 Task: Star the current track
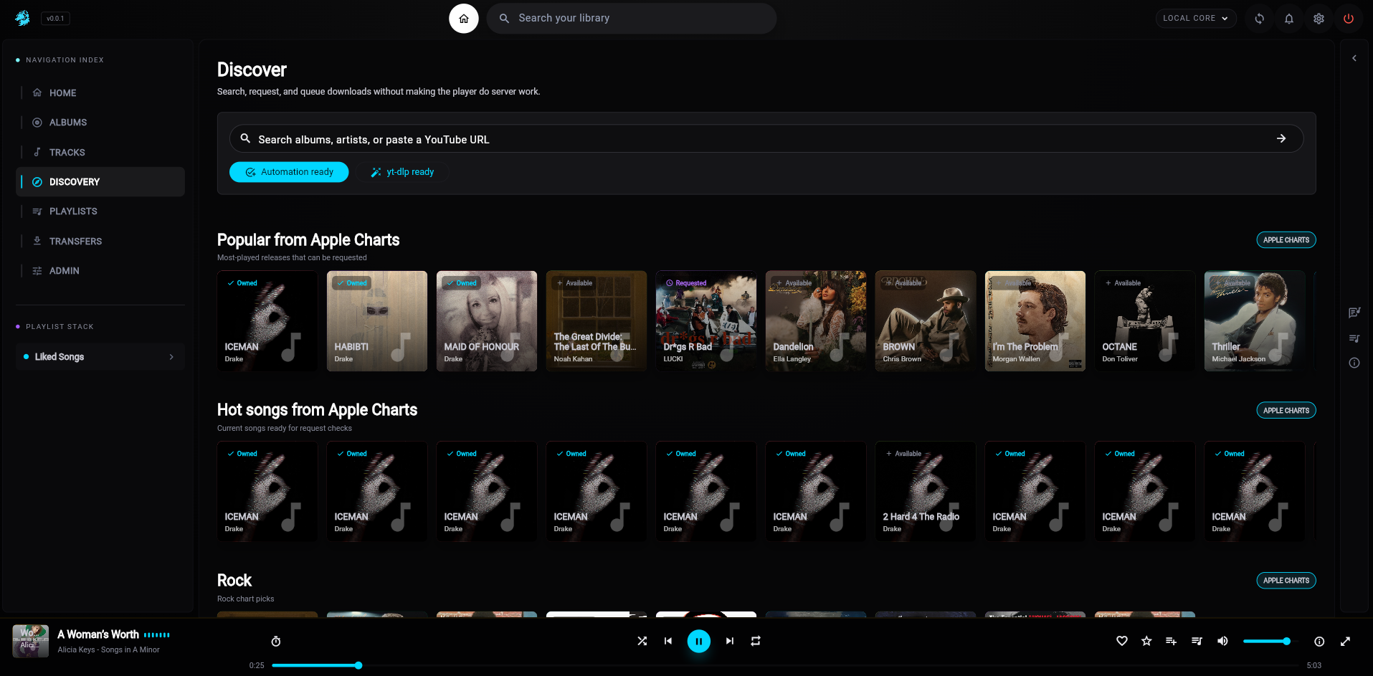pyautogui.click(x=1146, y=641)
